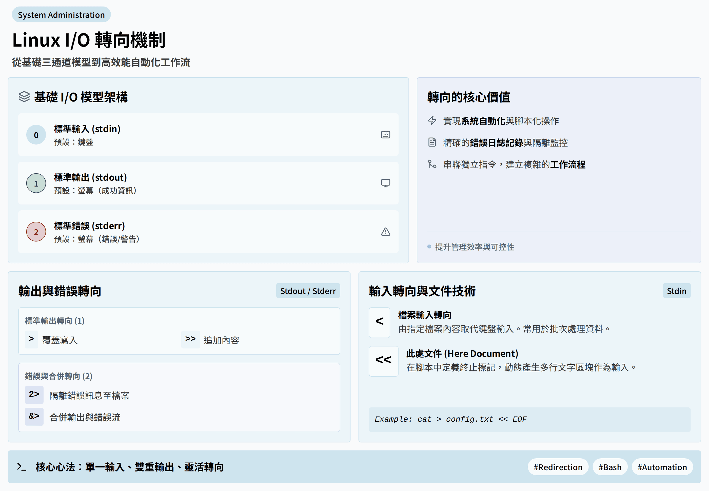Click the terminal prompt icon in footer
Viewport: 709px width, 491px height.
click(22, 467)
